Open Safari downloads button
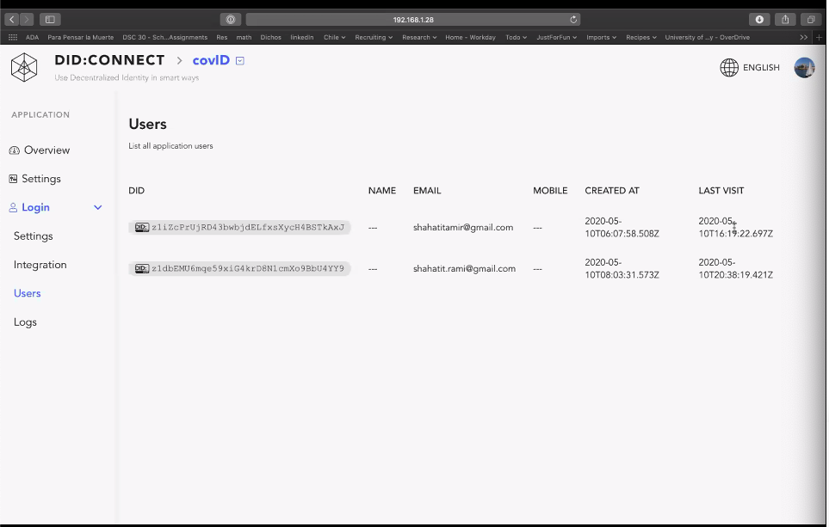829x527 pixels. 759,19
